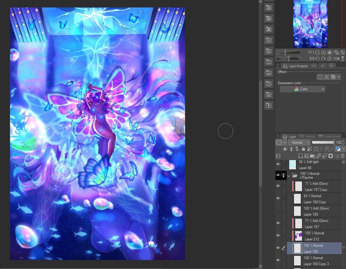
Task: Open the dotted pattern material folder icon
Action: pyautogui.click(x=268, y=40)
